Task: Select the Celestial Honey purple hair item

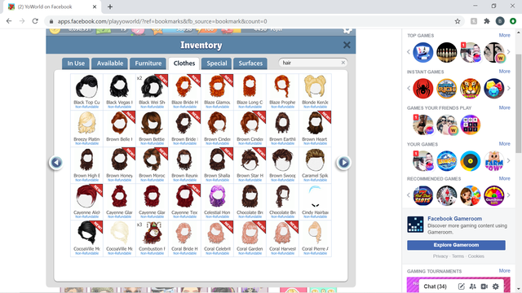Action: point(218,201)
